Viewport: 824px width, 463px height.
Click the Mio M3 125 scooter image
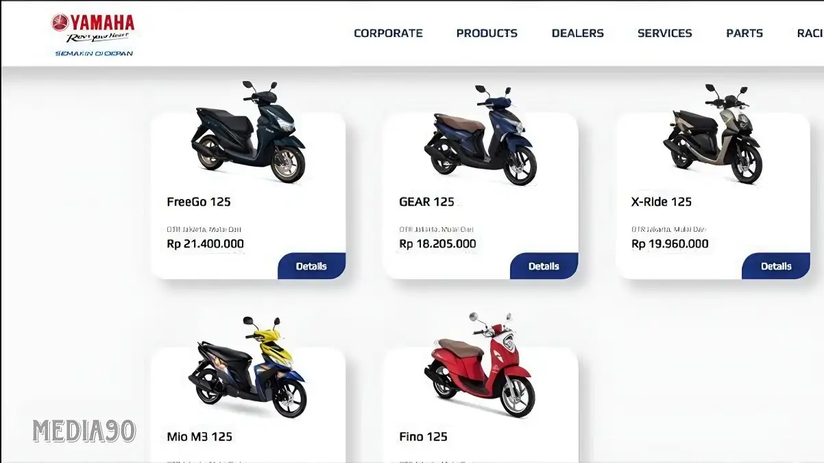coord(248,367)
